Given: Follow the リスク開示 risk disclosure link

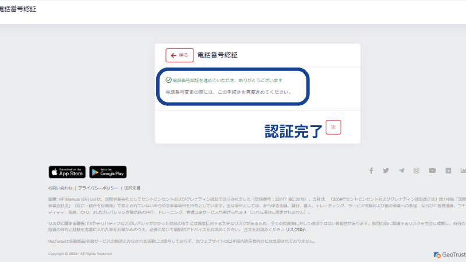Looking at the screenshot, I should click(x=296, y=230).
